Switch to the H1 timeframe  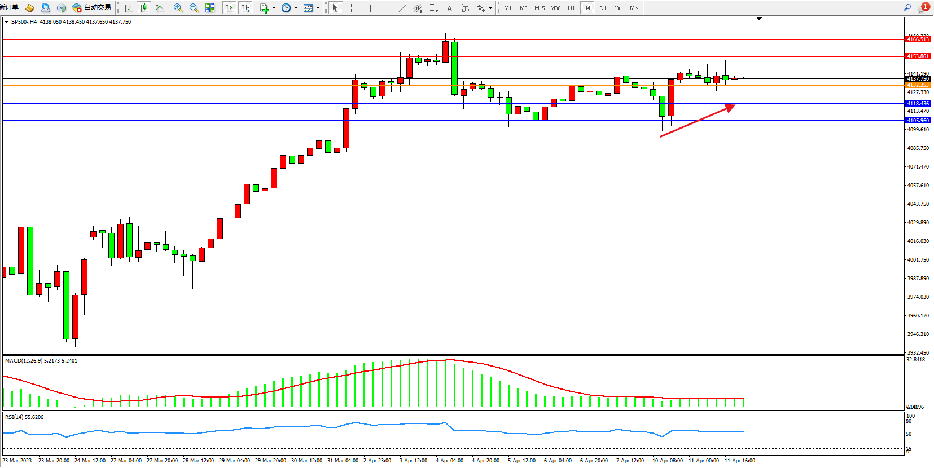pyautogui.click(x=571, y=8)
